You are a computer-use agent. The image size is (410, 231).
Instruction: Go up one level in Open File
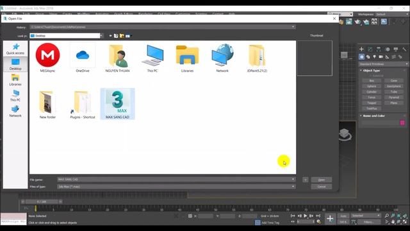coord(116,36)
